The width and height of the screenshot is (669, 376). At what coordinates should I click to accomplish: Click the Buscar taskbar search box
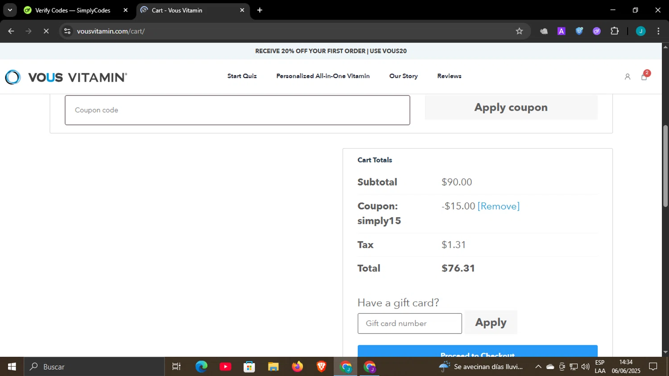tap(95, 367)
